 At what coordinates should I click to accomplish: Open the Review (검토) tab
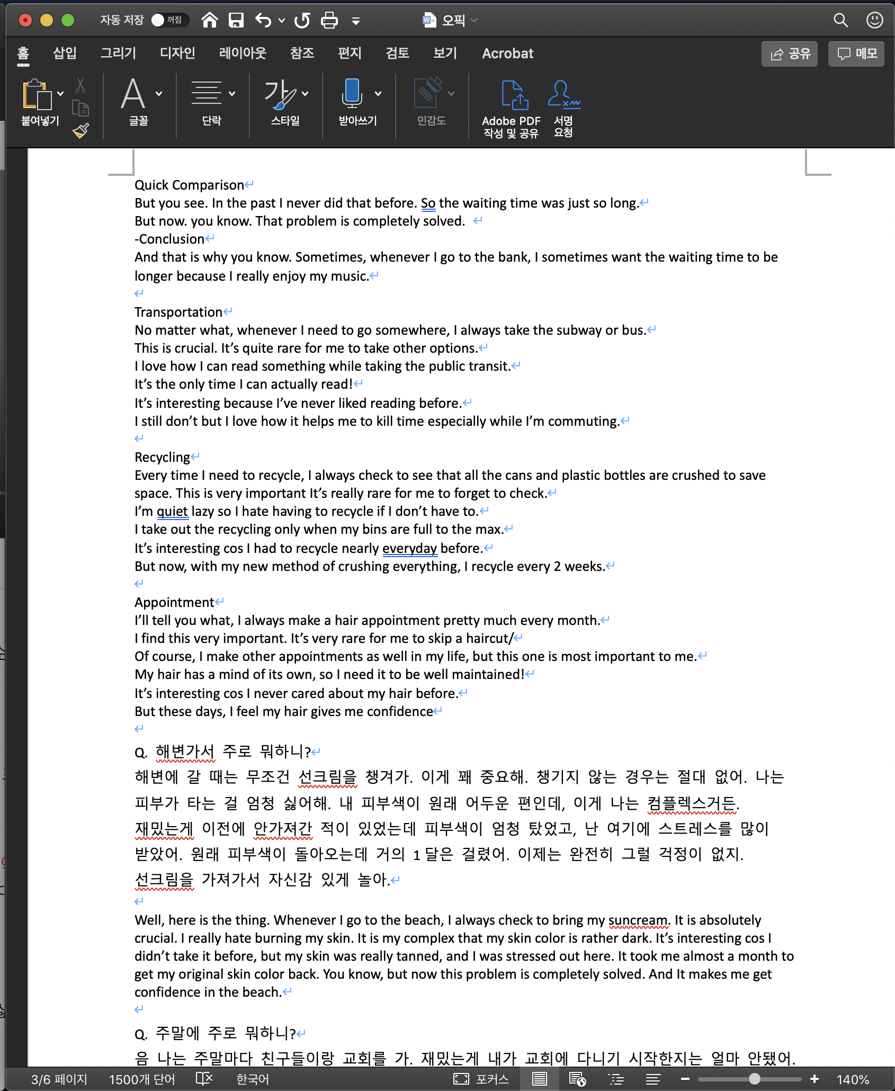(x=397, y=53)
